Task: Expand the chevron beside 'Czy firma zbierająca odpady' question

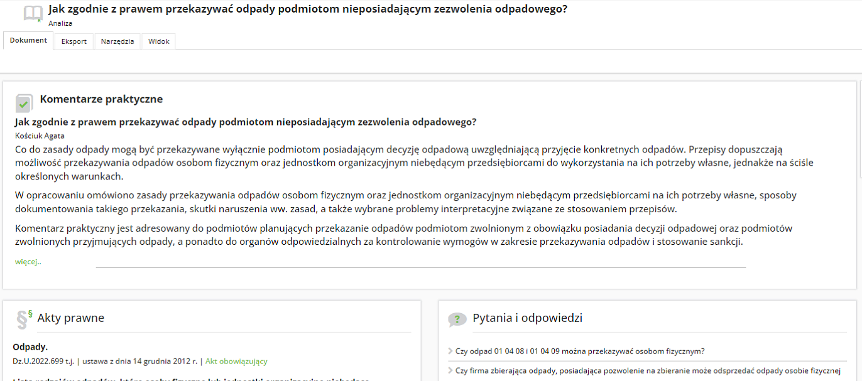Action: (x=450, y=370)
